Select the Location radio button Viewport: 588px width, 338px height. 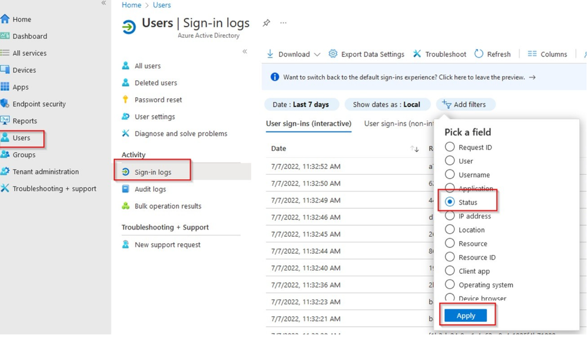pos(450,229)
